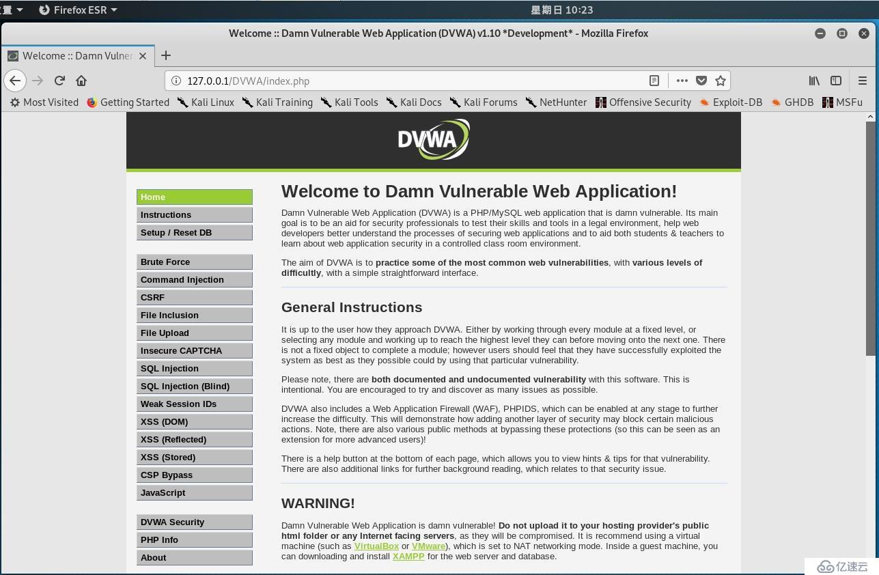
Task: Open page actions three-dots menu
Action: click(682, 81)
